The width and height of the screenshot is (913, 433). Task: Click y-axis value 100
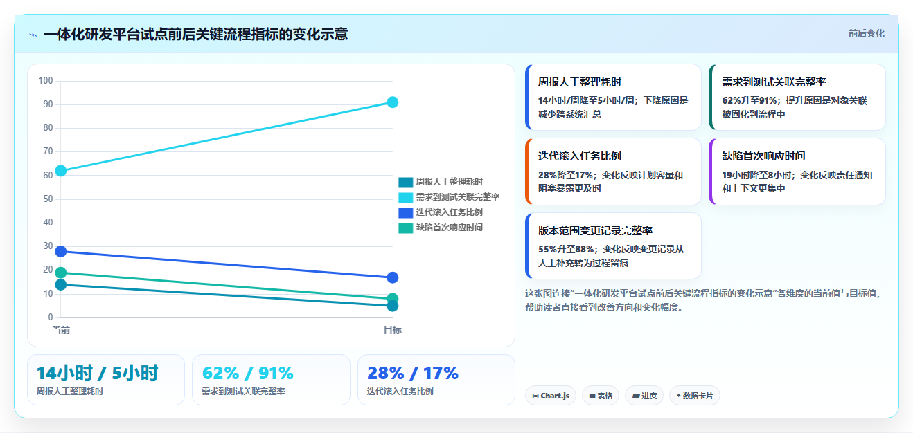(x=46, y=81)
